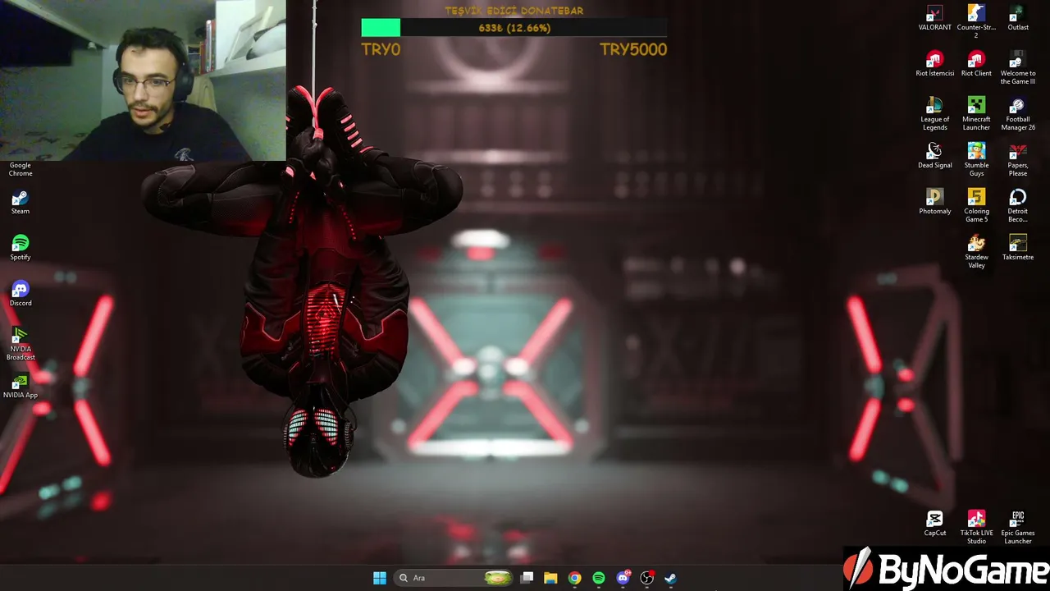Click the Counter-Strike 2 desktop icon
The width and height of the screenshot is (1050, 591).
(976, 21)
